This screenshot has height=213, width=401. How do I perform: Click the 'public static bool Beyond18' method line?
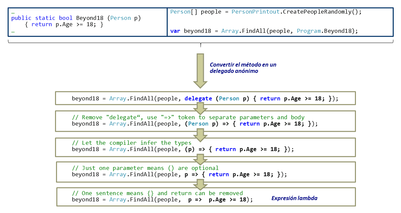click(x=76, y=18)
